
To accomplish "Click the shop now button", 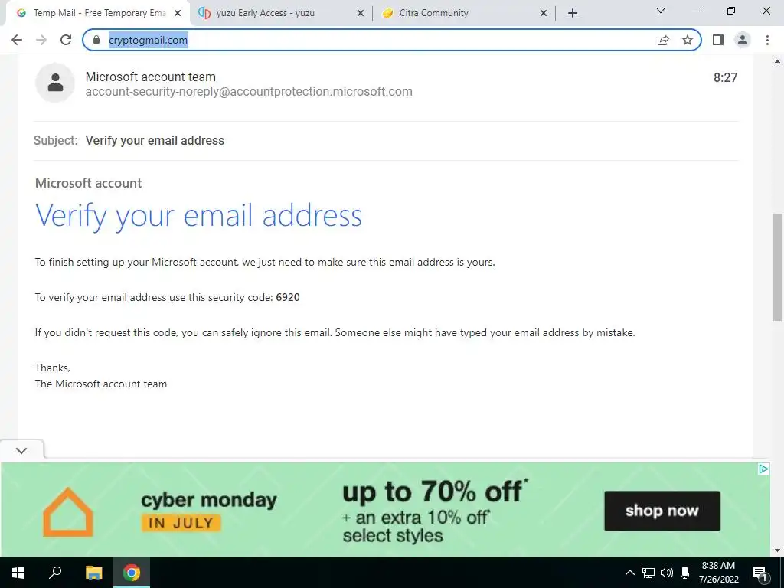I will 662,511.
